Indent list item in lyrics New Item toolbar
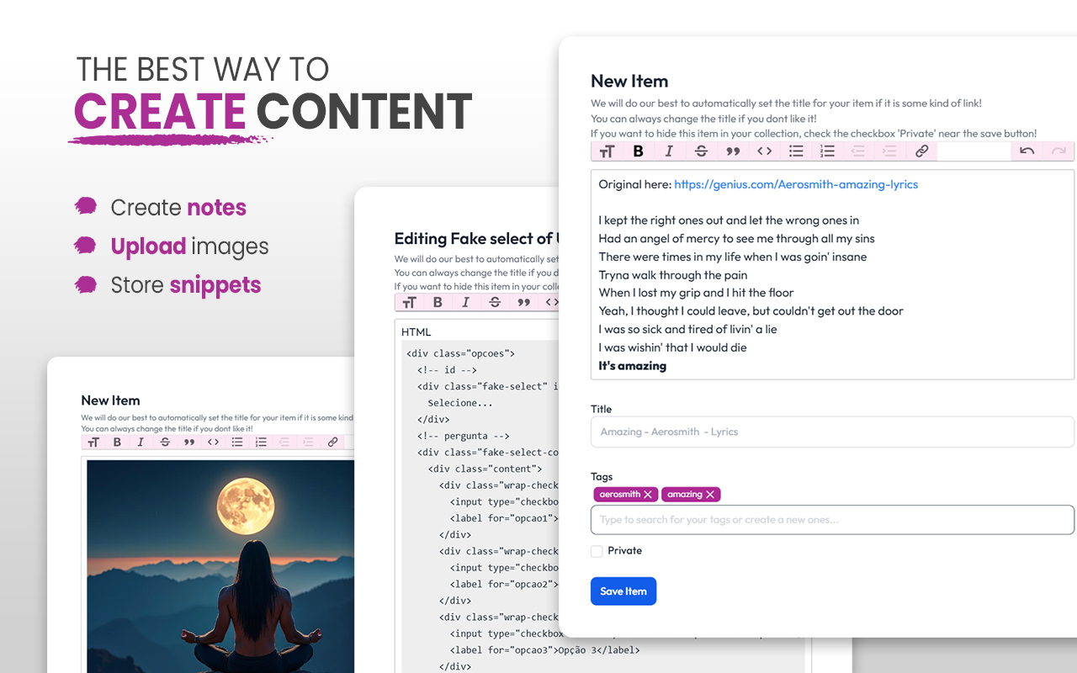 (x=890, y=151)
